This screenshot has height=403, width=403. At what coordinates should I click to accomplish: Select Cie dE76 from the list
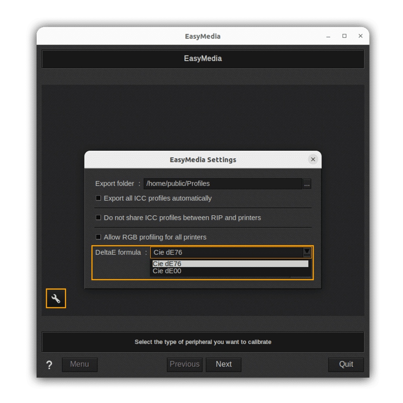pos(230,264)
